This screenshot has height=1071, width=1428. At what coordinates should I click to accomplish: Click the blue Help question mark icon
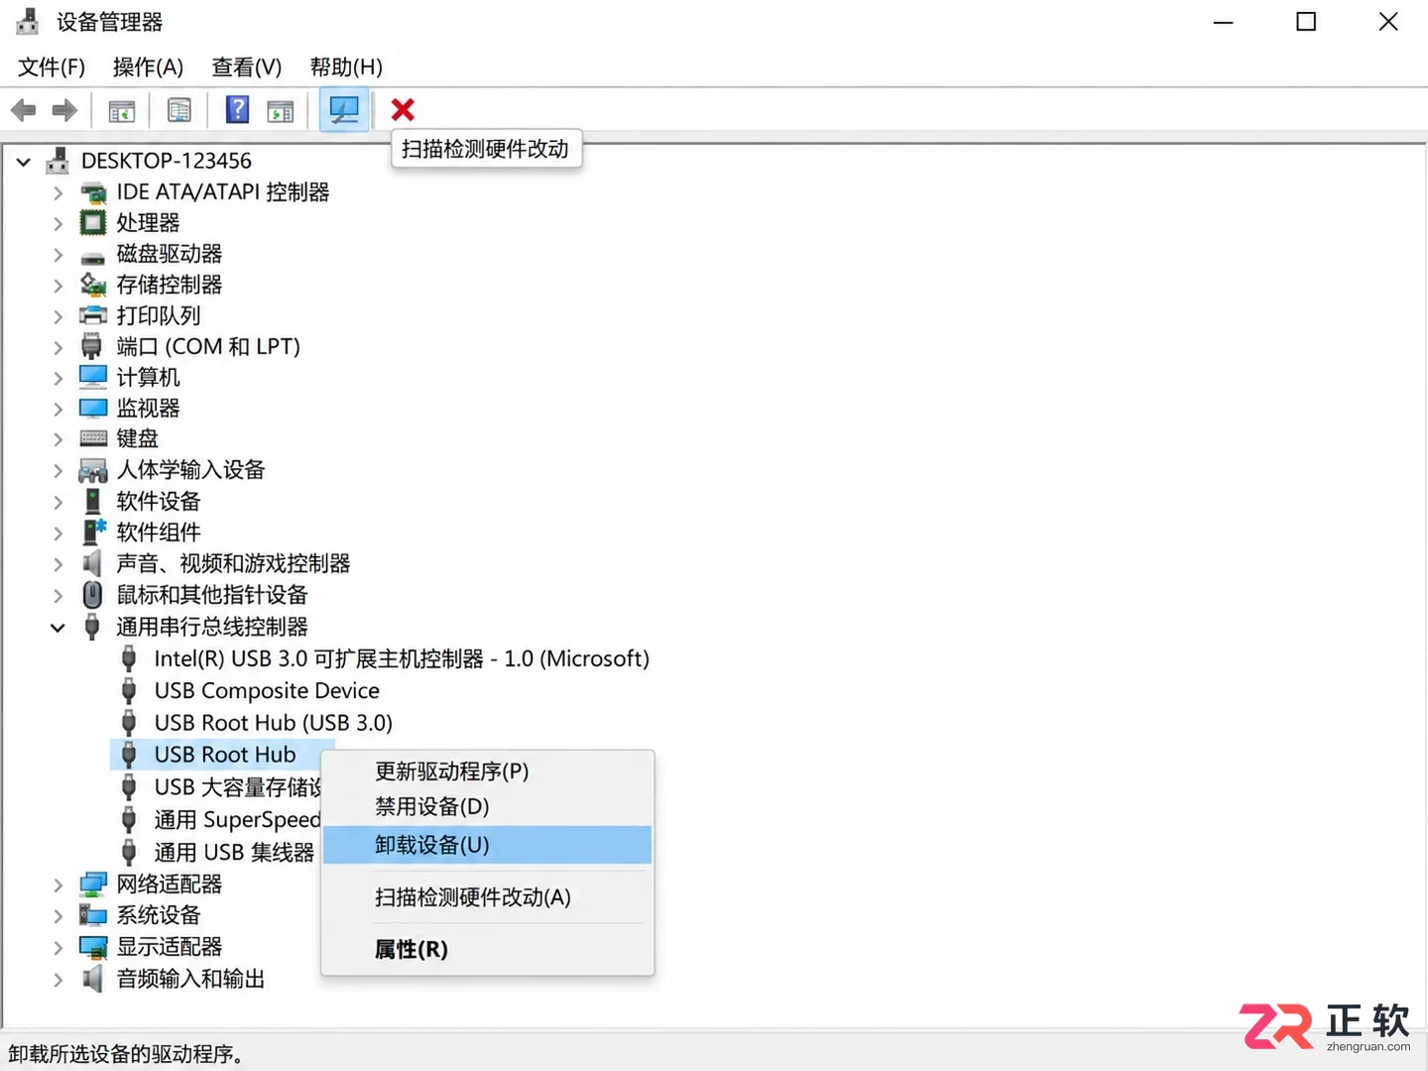tap(237, 109)
